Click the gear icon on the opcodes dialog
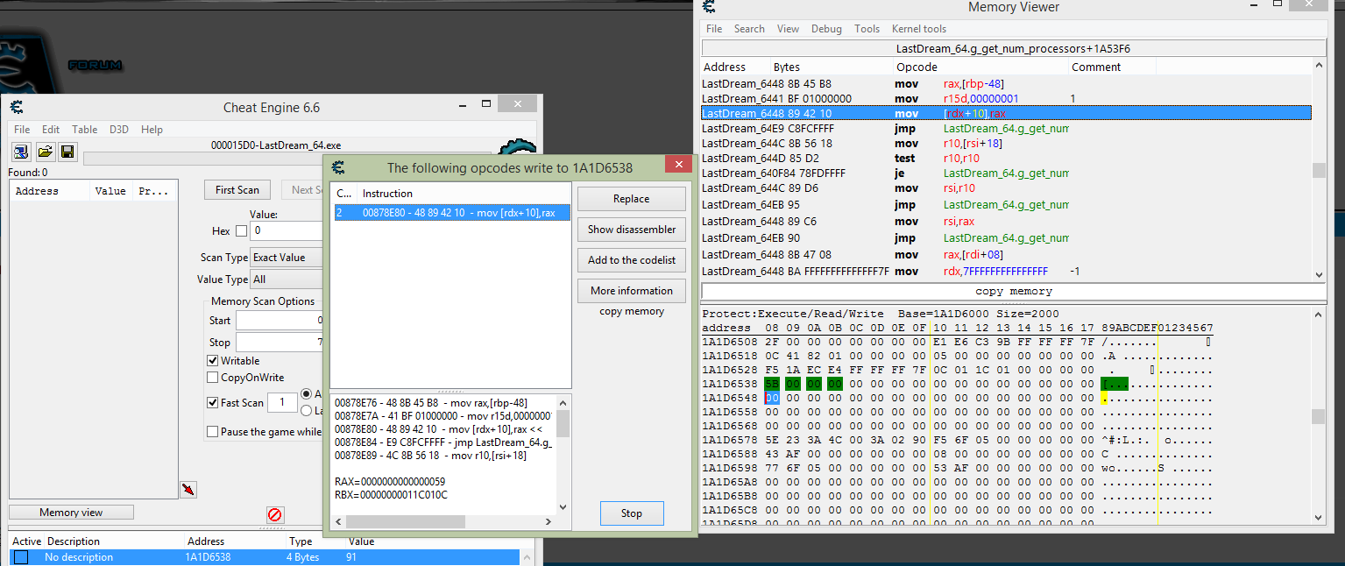Image resolution: width=1345 pixels, height=566 pixels. pyautogui.click(x=337, y=165)
